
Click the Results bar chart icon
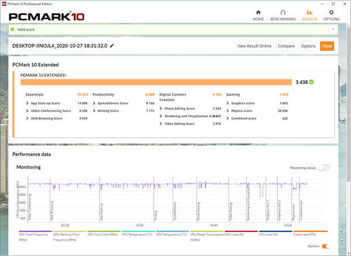click(309, 12)
